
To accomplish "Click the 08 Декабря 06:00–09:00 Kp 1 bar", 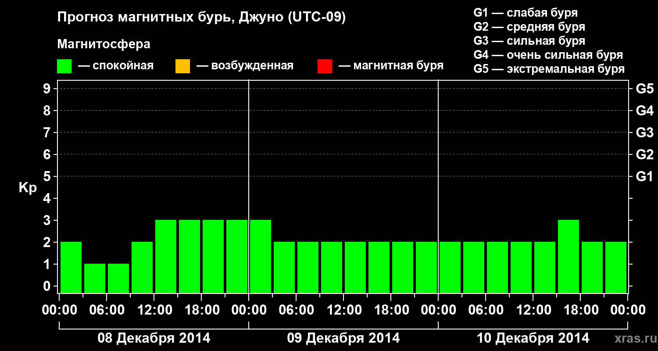I will click(118, 278).
